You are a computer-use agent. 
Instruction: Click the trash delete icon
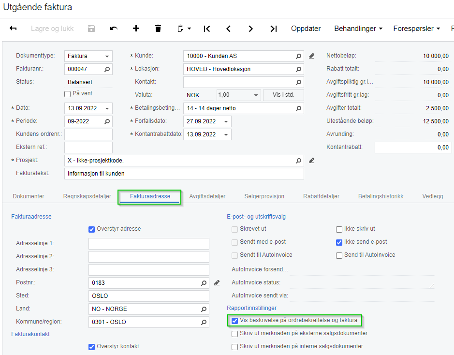(x=158, y=29)
